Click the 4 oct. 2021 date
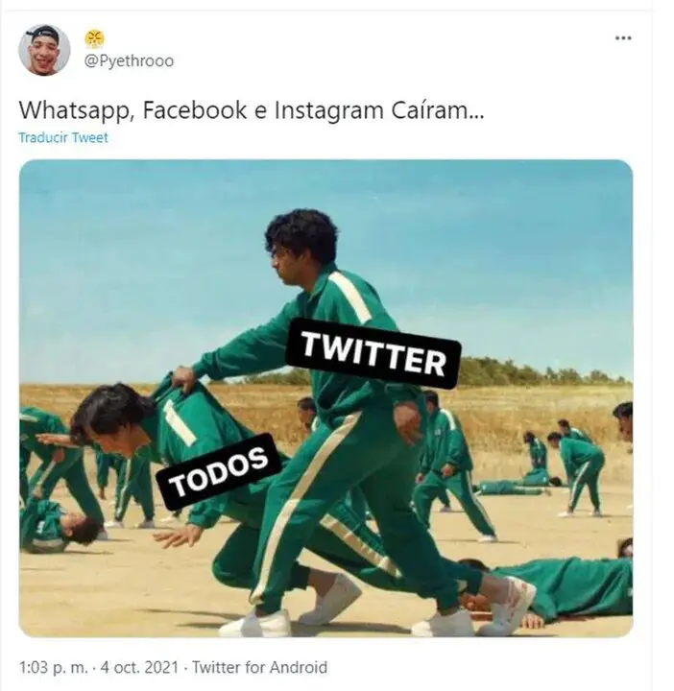The image size is (674, 691). (x=139, y=667)
